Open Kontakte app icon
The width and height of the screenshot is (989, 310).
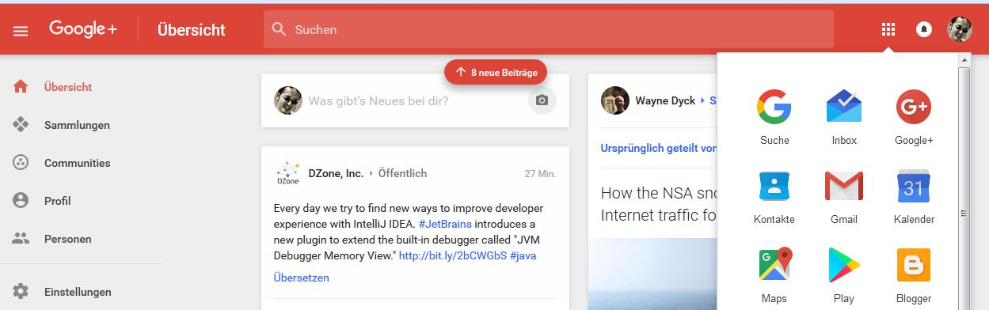click(x=774, y=186)
